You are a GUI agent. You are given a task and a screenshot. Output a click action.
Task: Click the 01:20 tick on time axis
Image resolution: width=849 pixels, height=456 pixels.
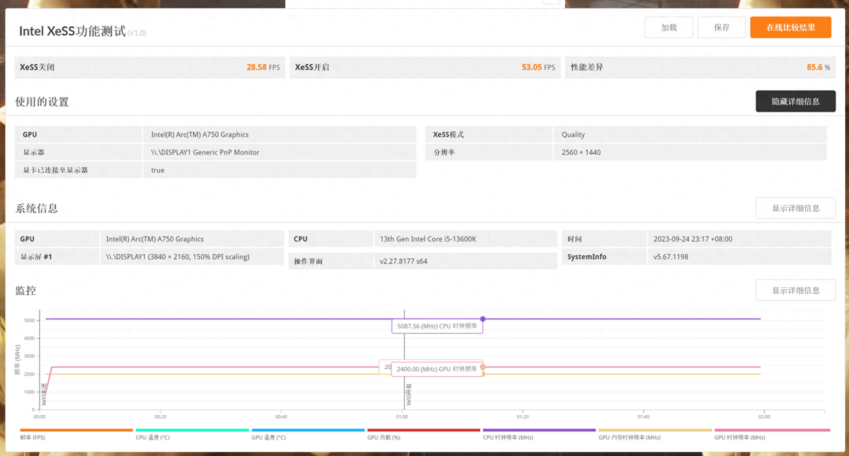click(x=523, y=416)
